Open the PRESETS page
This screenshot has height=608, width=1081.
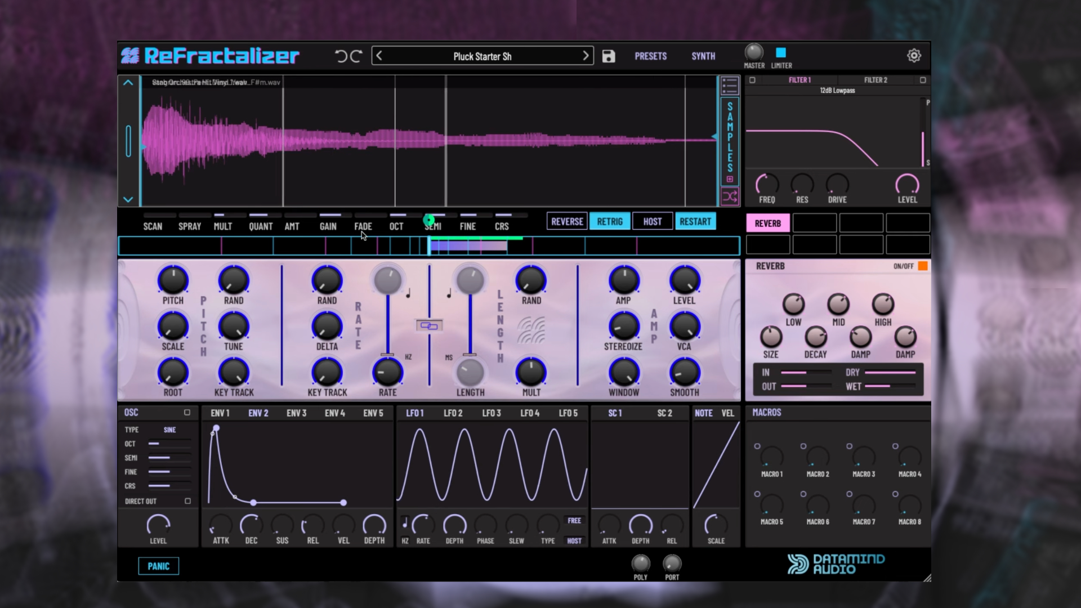coord(650,56)
